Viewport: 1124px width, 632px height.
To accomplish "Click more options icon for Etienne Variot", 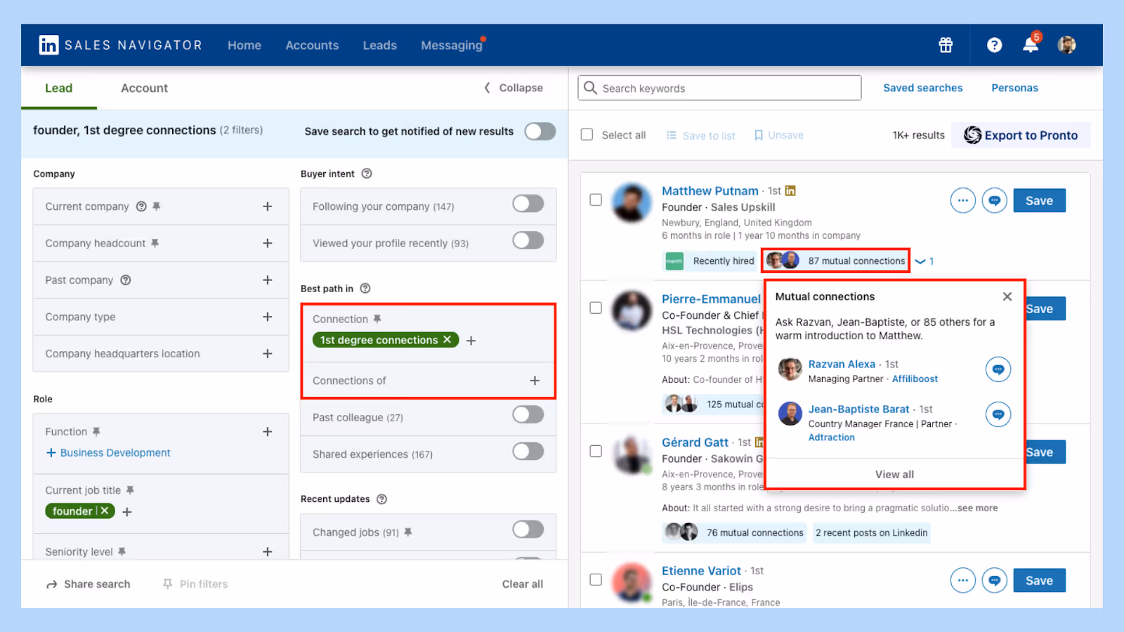I will (x=963, y=581).
